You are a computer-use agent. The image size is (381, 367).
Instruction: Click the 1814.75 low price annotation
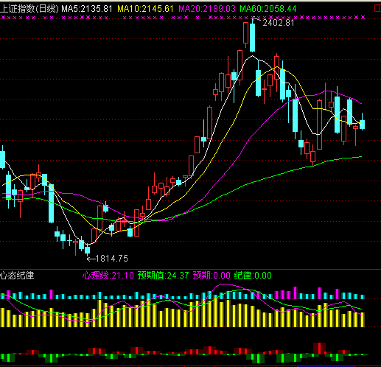click(x=112, y=259)
